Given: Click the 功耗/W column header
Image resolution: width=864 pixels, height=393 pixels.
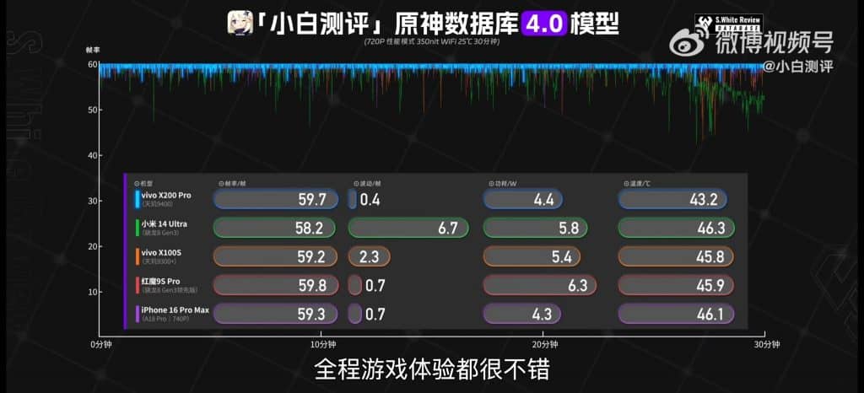Looking at the screenshot, I should [x=505, y=183].
